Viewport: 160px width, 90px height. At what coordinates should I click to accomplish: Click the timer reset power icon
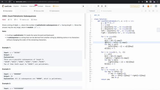102,6
